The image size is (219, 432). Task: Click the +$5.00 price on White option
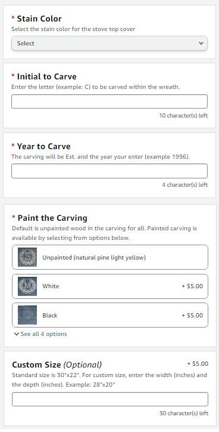pyautogui.click(x=192, y=286)
